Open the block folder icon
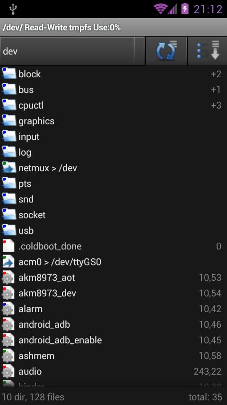Viewport: 227px width, 405px height. (x=9, y=74)
